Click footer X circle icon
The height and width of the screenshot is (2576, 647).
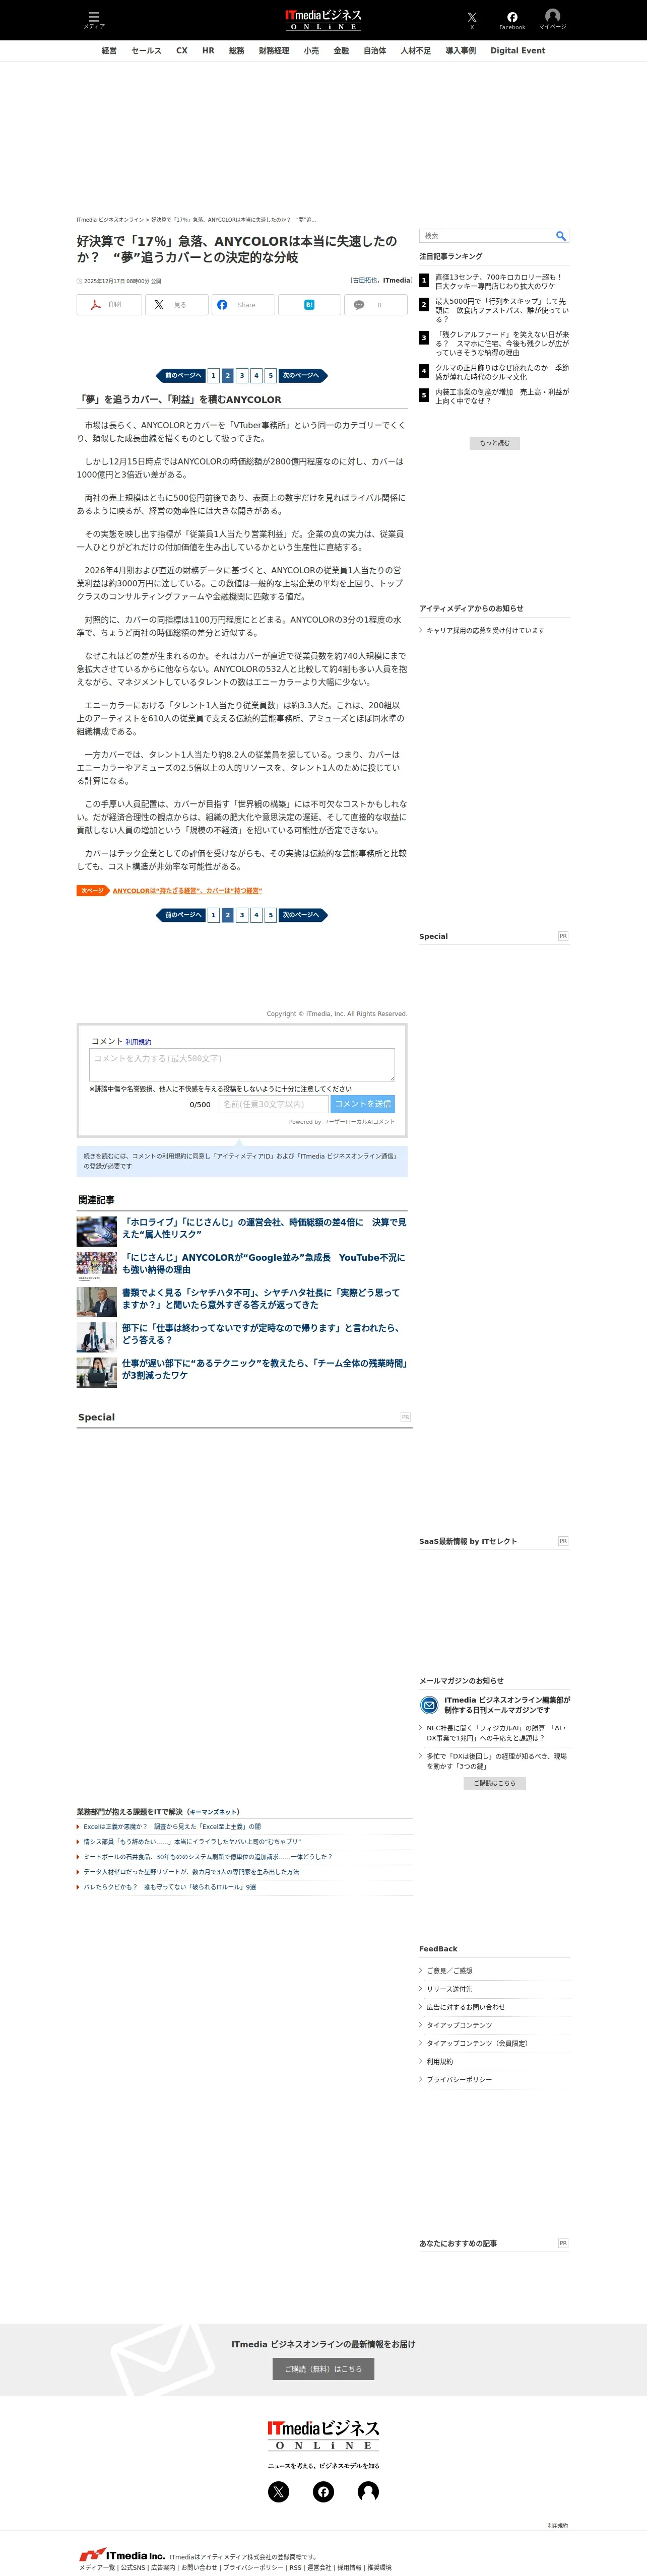[x=279, y=2491]
